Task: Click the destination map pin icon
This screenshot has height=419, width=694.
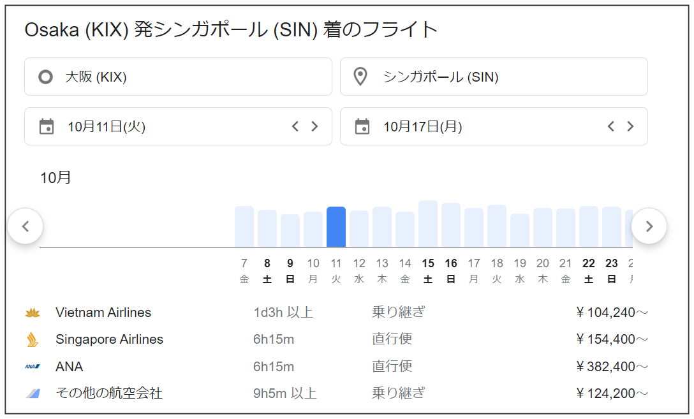Action: coord(360,77)
